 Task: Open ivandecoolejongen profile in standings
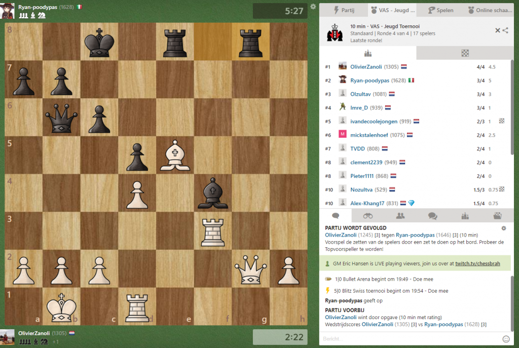point(374,122)
